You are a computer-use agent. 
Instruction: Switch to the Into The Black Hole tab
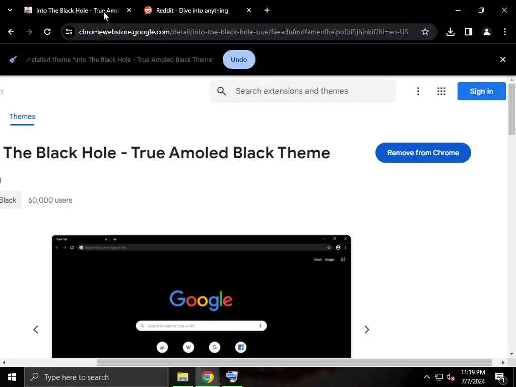pyautogui.click(x=77, y=11)
